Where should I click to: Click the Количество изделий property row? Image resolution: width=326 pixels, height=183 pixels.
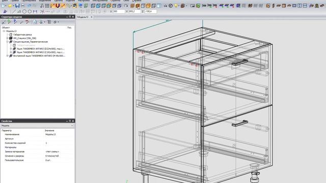37,143
